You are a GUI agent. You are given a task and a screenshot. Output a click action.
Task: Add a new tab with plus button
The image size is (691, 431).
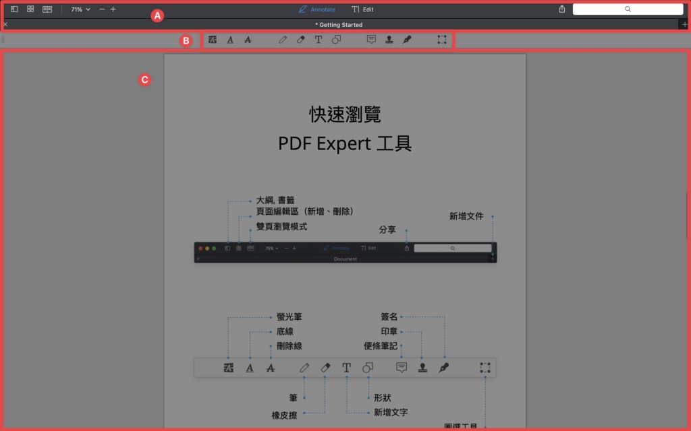point(684,25)
